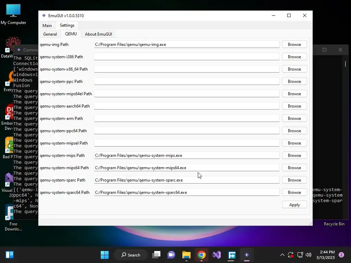The width and height of the screenshot is (351, 263).
Task: Apply the QEMU path settings
Action: pyautogui.click(x=294, y=205)
